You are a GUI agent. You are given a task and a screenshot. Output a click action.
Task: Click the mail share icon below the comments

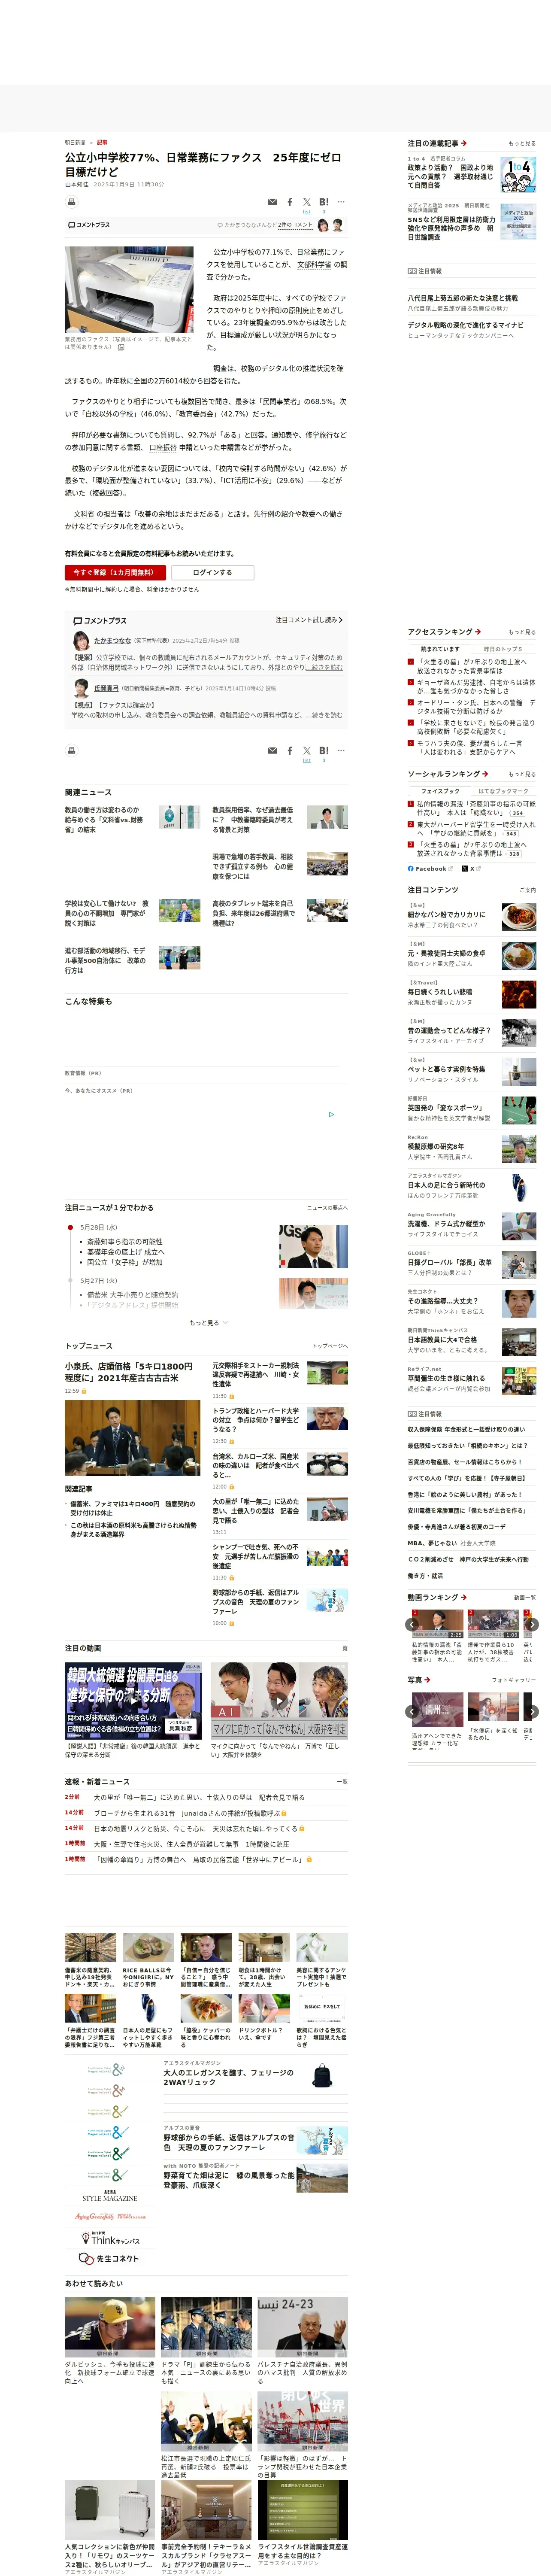pyautogui.click(x=272, y=750)
